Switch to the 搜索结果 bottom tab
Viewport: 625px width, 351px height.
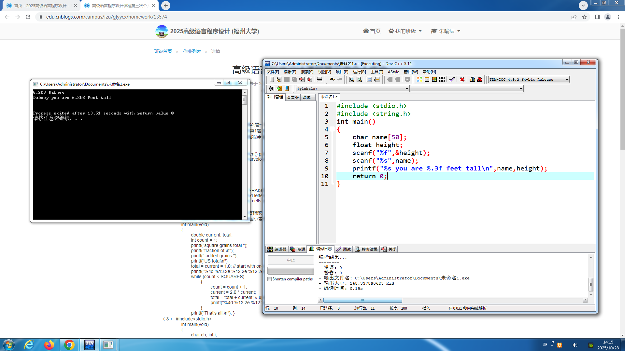(366, 249)
